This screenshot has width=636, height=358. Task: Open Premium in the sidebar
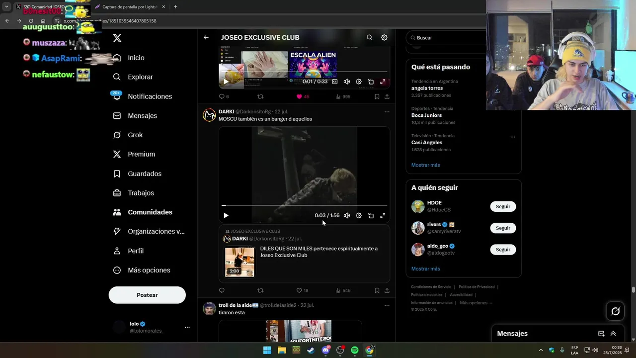click(x=134, y=154)
